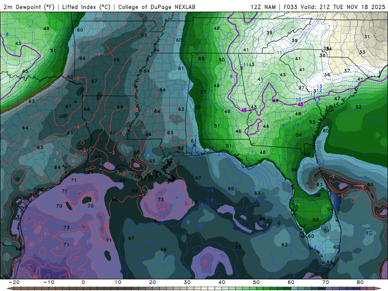
Task: Click the "-10" label on the color scale
Action: coord(48,282)
